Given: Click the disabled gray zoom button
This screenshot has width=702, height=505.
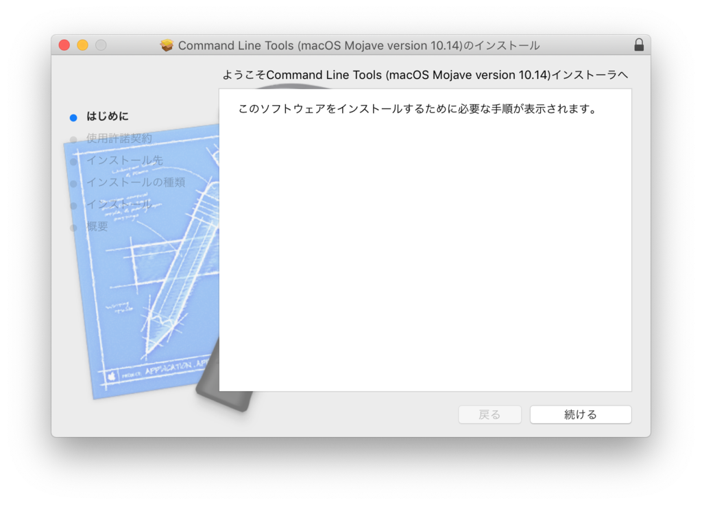Looking at the screenshot, I should [x=101, y=45].
